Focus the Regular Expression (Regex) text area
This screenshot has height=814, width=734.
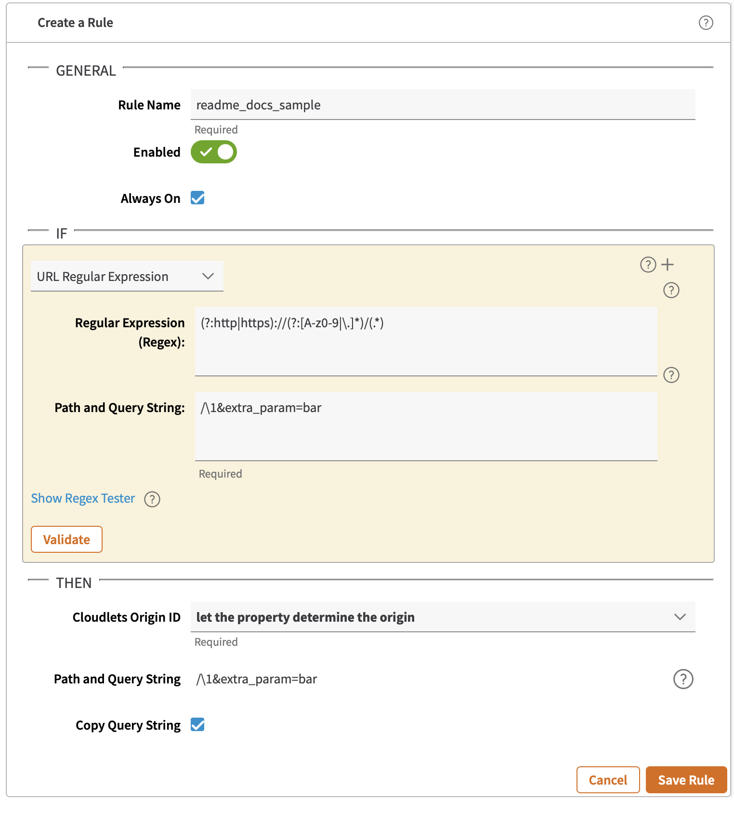pos(426,341)
